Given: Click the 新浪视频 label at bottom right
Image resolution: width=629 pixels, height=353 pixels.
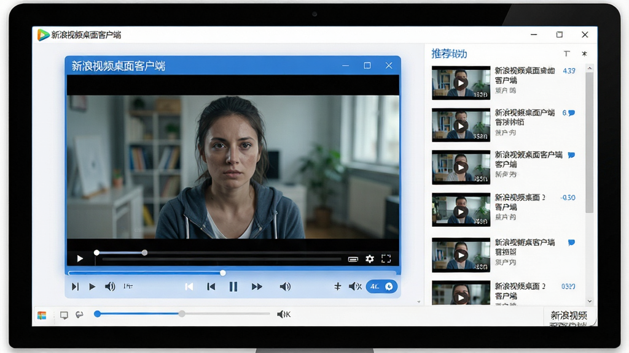Looking at the screenshot, I should pyautogui.click(x=569, y=316).
